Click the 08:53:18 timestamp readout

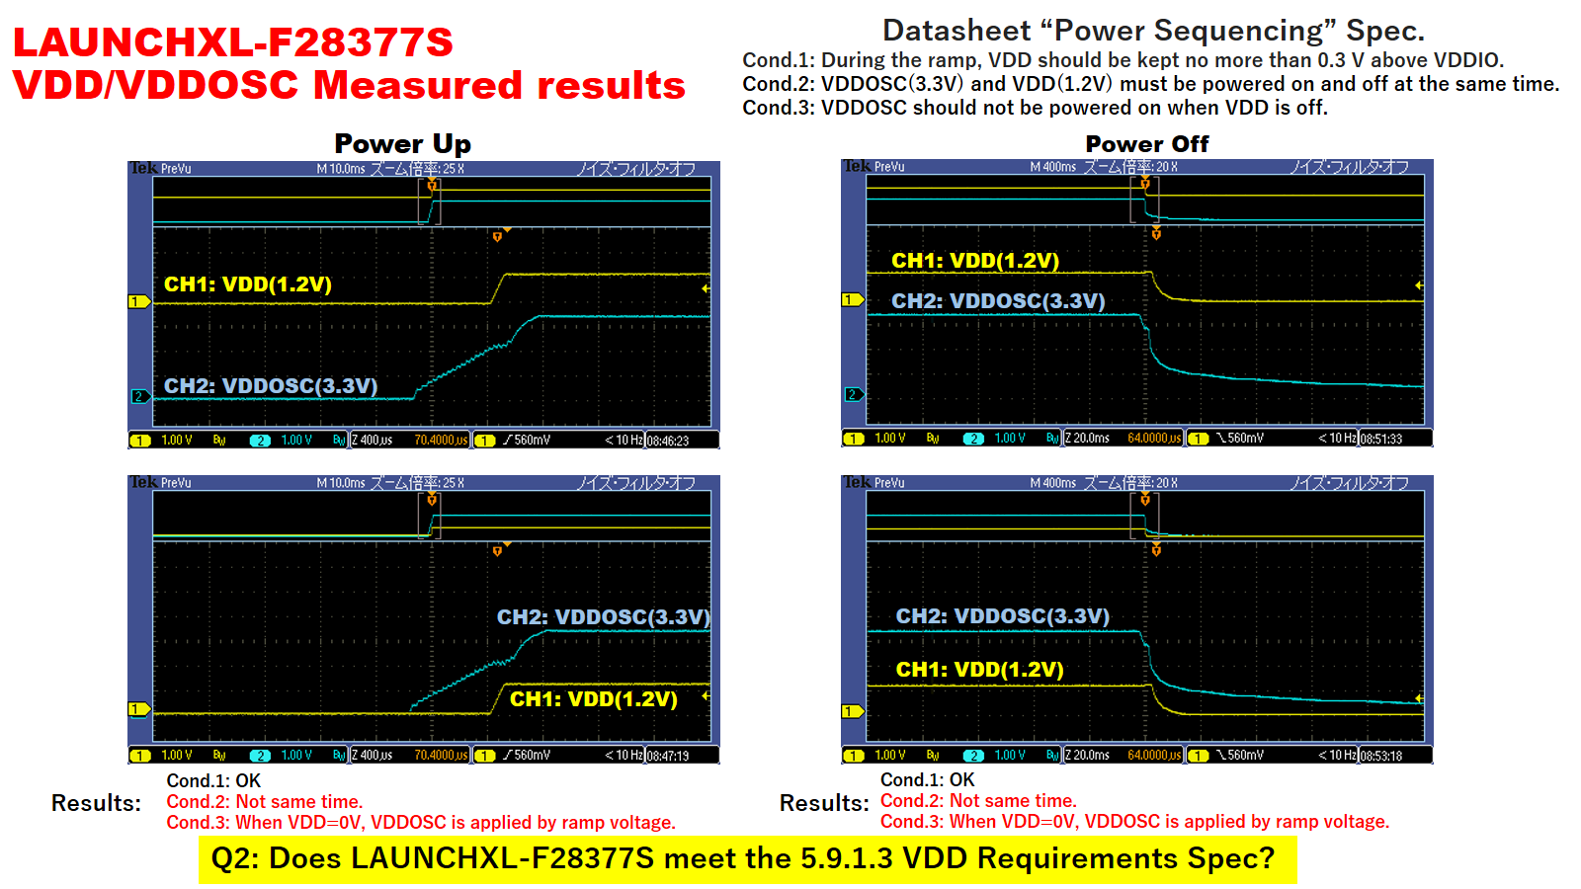tap(1381, 756)
